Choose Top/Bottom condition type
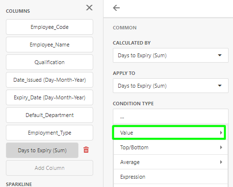The width and height of the screenshot is (233, 187). (x=171, y=147)
